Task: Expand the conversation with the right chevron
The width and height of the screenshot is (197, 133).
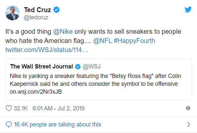Action: pos(189,124)
